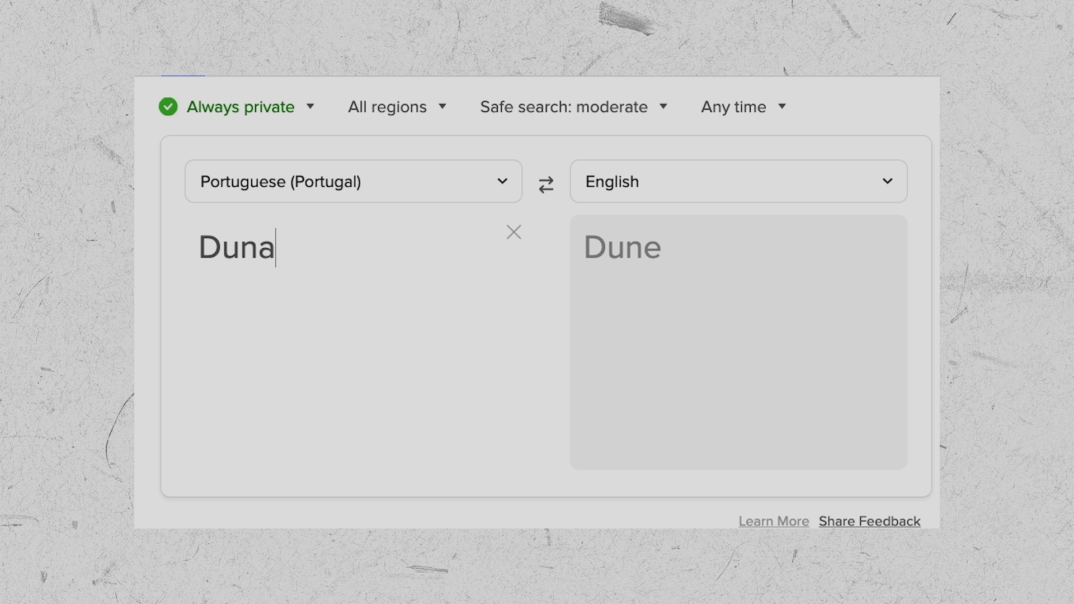Click the arrow next to Safe search: moderate
Viewport: 1074px width, 604px height.
coord(663,106)
